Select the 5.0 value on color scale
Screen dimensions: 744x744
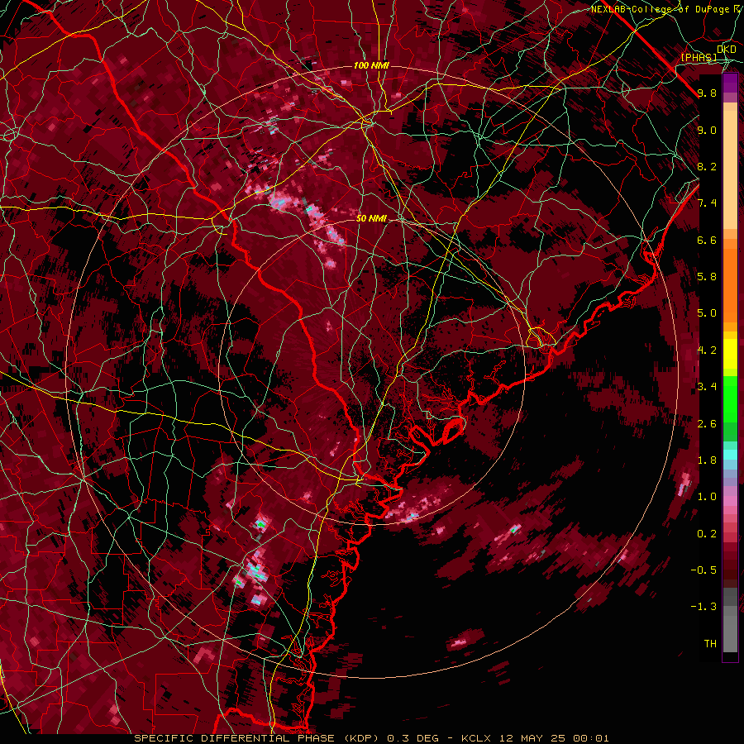click(707, 313)
